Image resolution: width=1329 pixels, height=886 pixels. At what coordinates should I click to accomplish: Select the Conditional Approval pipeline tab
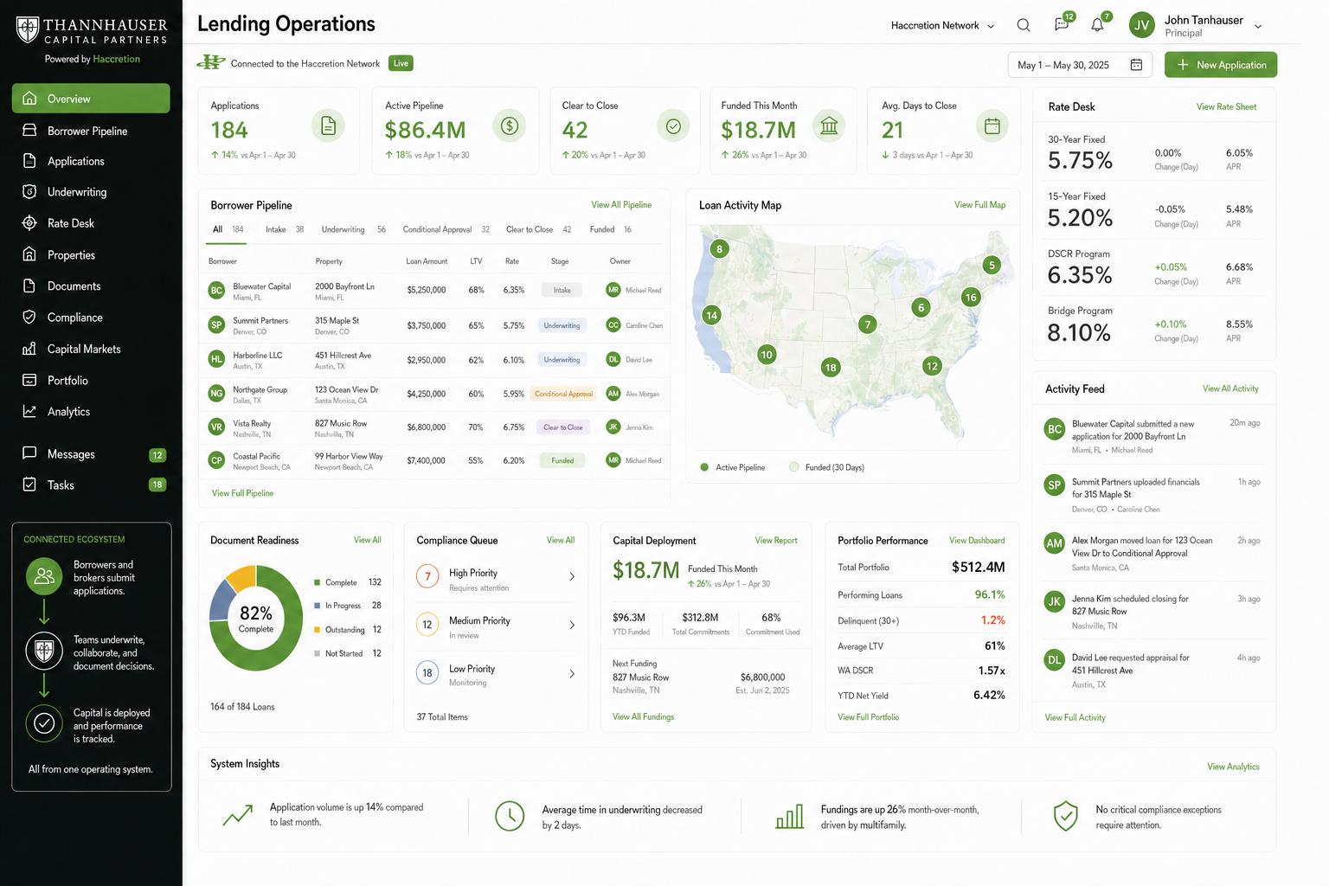(x=446, y=229)
